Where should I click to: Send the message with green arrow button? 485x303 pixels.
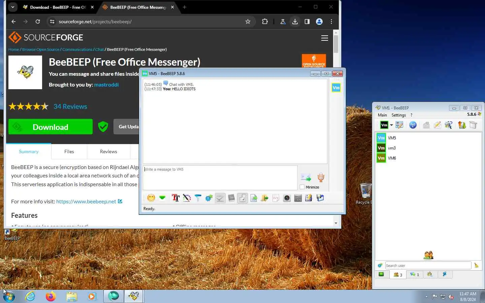306,177
